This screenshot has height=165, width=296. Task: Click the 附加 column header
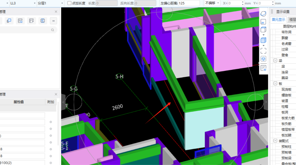(51, 102)
